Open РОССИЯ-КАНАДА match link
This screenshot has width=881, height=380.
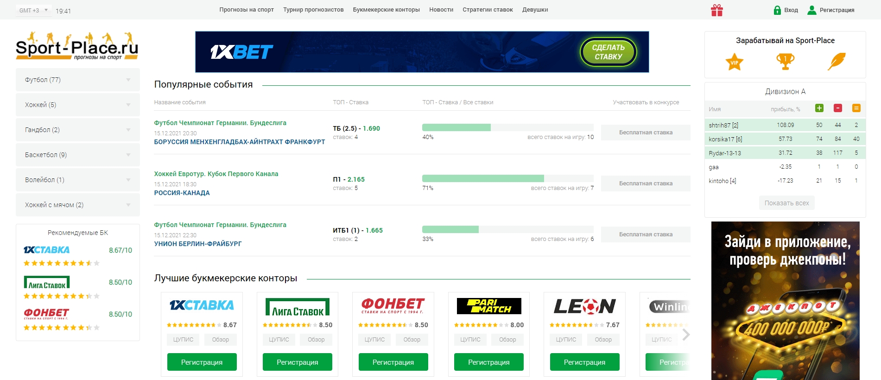[x=182, y=193]
